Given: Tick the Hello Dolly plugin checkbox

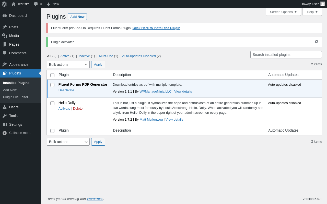Looking at the screenshot, I should (x=52, y=103).
